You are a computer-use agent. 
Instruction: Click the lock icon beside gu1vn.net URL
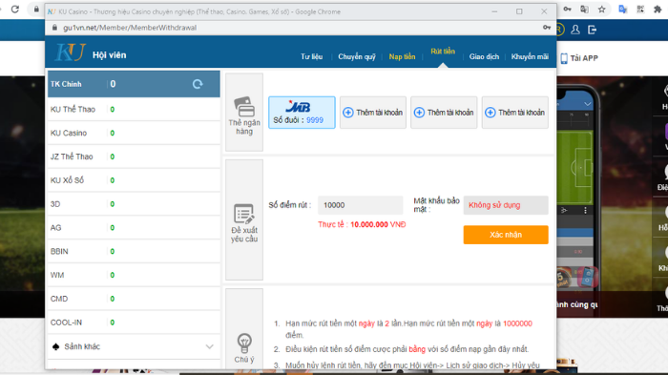pyautogui.click(x=54, y=28)
